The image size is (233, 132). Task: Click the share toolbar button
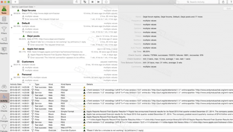point(223,2)
